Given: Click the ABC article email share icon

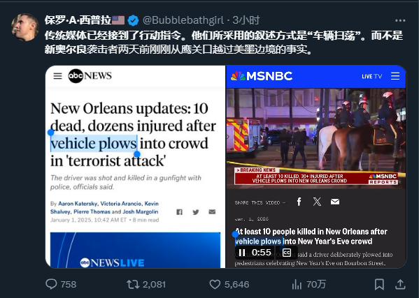Looking at the screenshot, I should [212, 212].
